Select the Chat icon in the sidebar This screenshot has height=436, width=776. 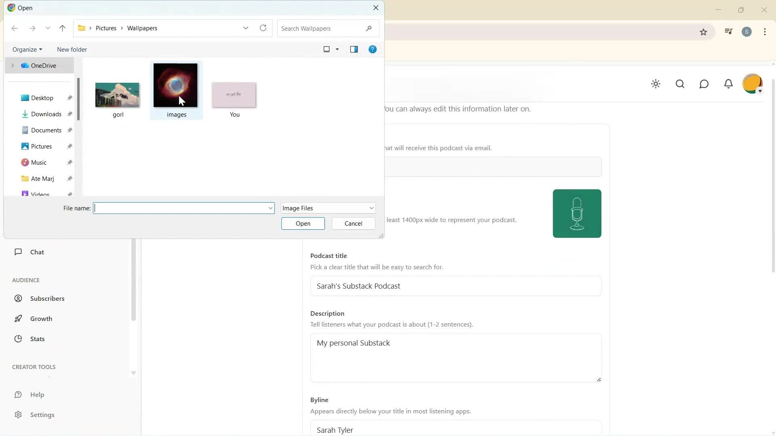click(x=18, y=252)
